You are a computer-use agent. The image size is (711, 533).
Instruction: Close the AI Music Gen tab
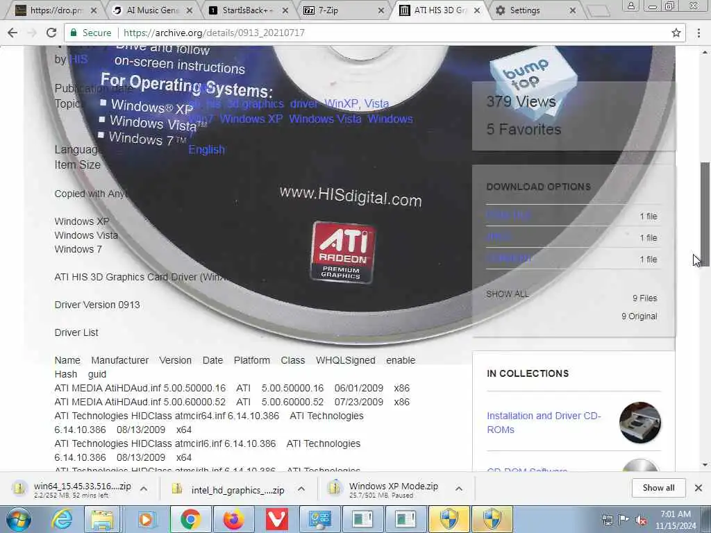(x=190, y=10)
